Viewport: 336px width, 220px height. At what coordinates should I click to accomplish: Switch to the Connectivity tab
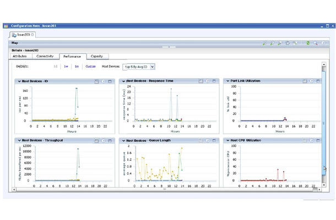(x=45, y=56)
